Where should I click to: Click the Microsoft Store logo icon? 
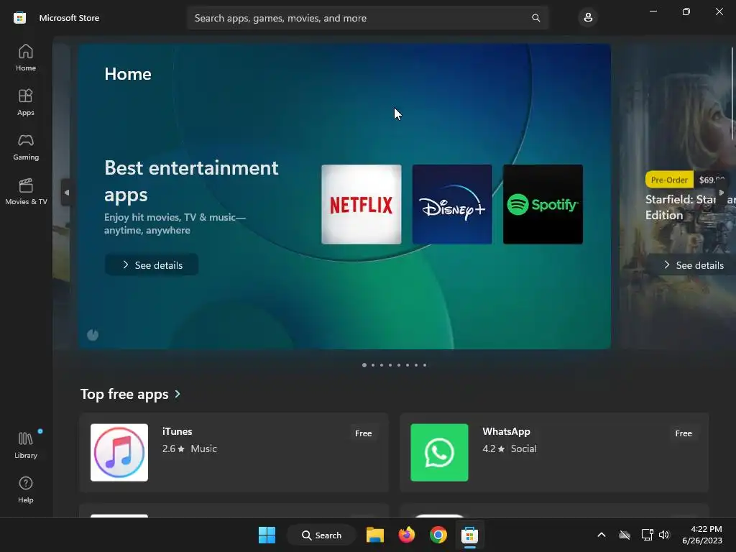[x=19, y=18]
